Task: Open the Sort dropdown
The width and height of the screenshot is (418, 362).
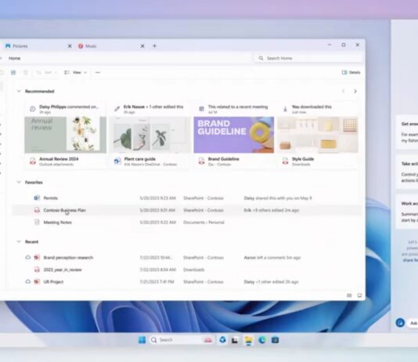Action: pos(47,73)
